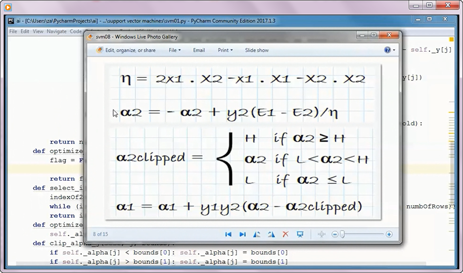Go to next photo in Photo Gallery
The image size is (463, 273).
tap(242, 234)
